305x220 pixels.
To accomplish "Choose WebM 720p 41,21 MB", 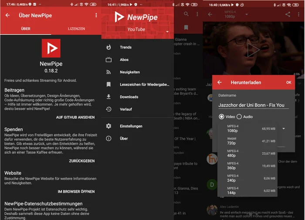I will click(247, 141).
